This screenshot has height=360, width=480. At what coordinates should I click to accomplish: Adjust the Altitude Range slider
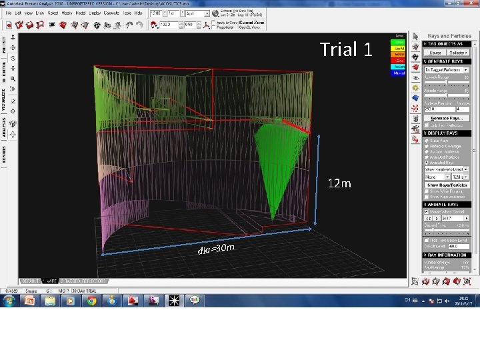click(447, 96)
